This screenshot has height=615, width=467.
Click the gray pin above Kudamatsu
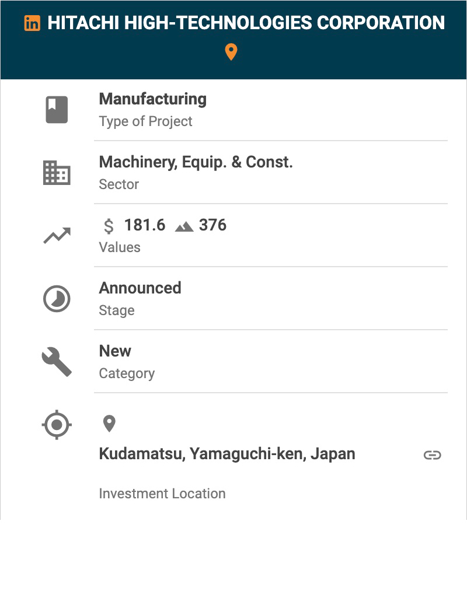109,424
